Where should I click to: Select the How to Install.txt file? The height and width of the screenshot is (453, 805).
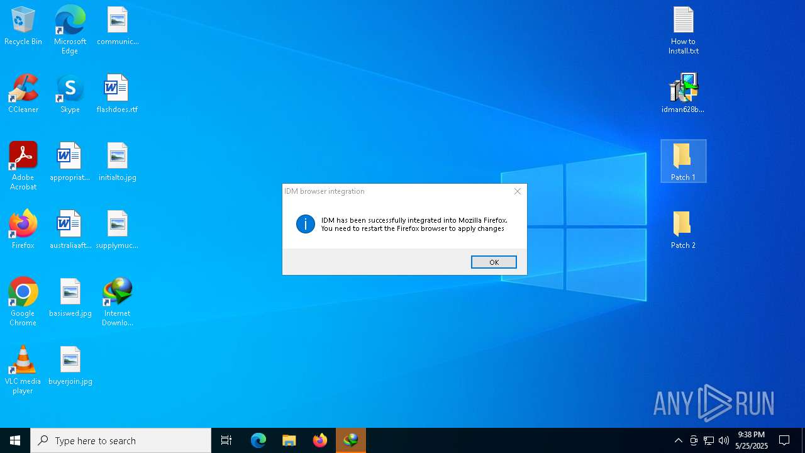[684, 30]
